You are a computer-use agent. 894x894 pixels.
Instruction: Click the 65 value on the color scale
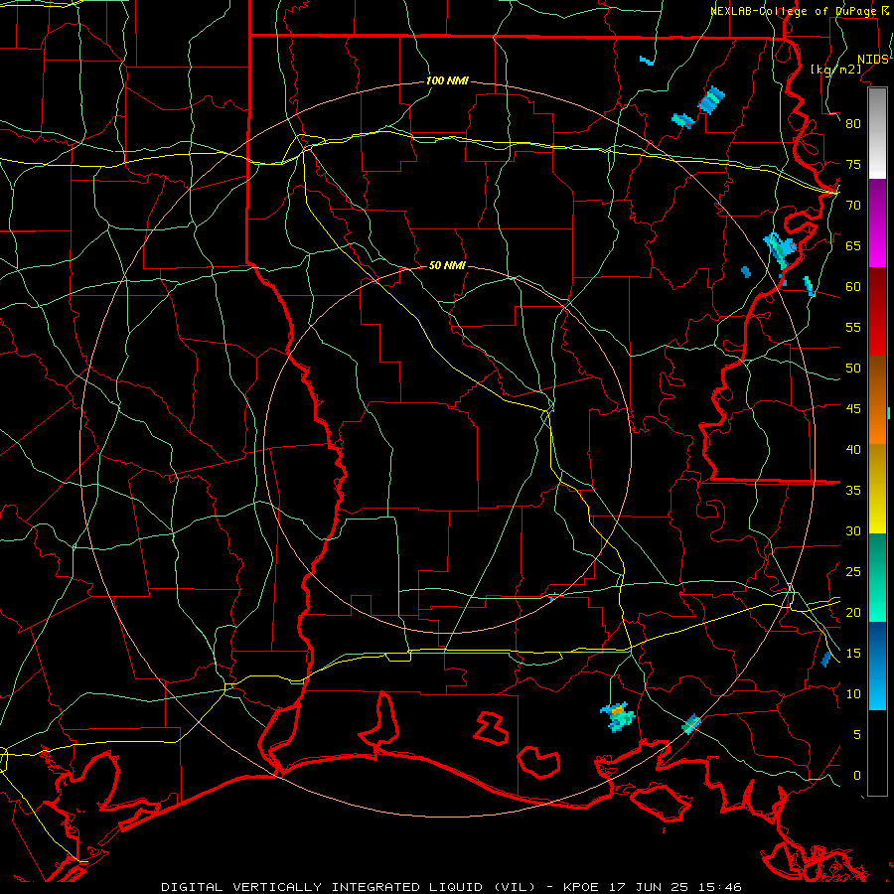pyautogui.click(x=853, y=245)
